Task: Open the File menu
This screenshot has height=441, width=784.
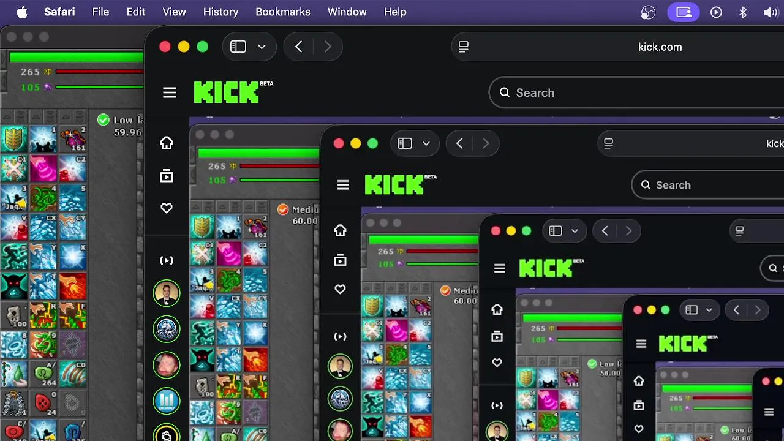Action: (x=100, y=12)
